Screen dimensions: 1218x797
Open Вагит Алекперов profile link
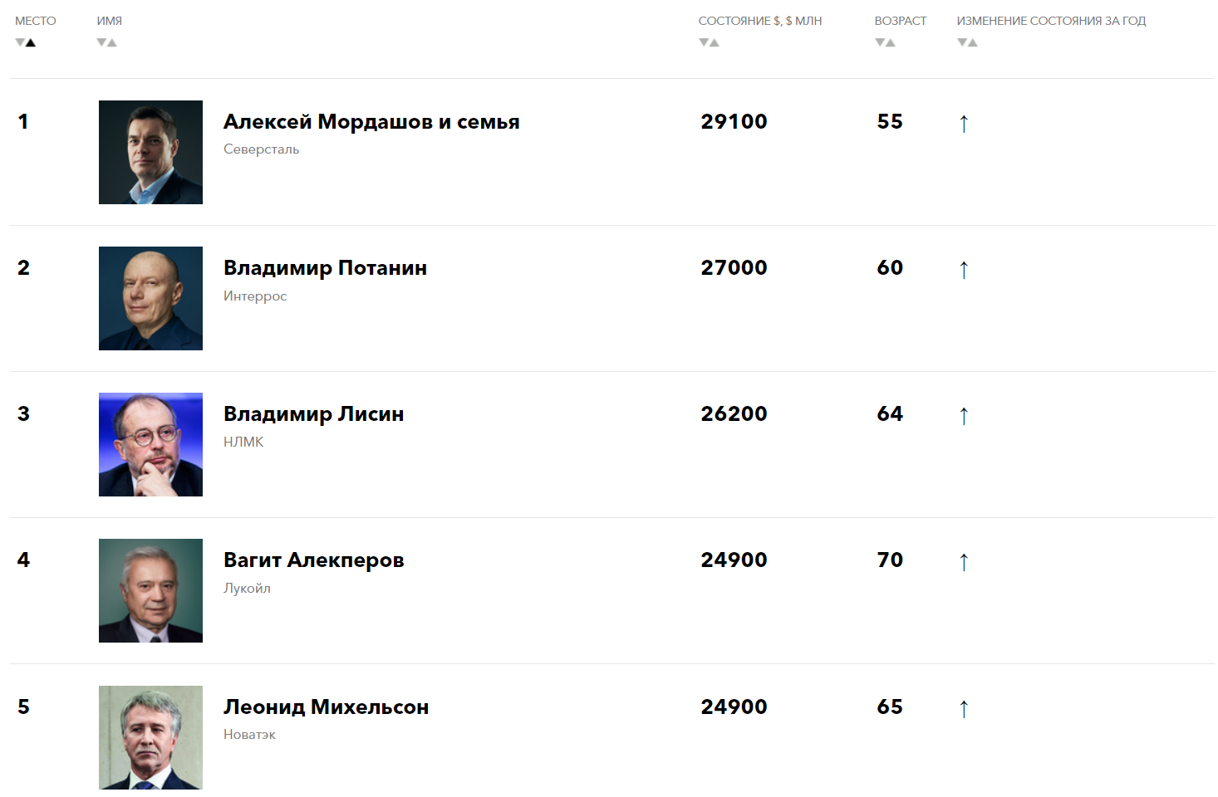[x=313, y=560]
